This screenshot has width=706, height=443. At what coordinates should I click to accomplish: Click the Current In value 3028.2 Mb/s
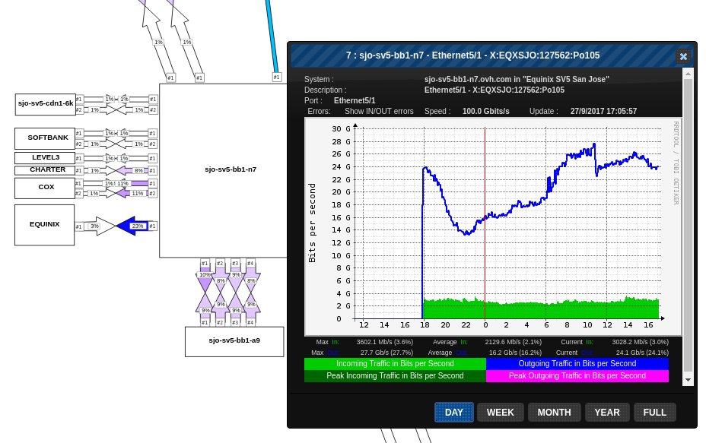point(641,342)
